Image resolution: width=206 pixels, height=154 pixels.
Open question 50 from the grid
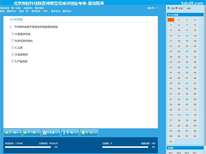tap(179, 83)
